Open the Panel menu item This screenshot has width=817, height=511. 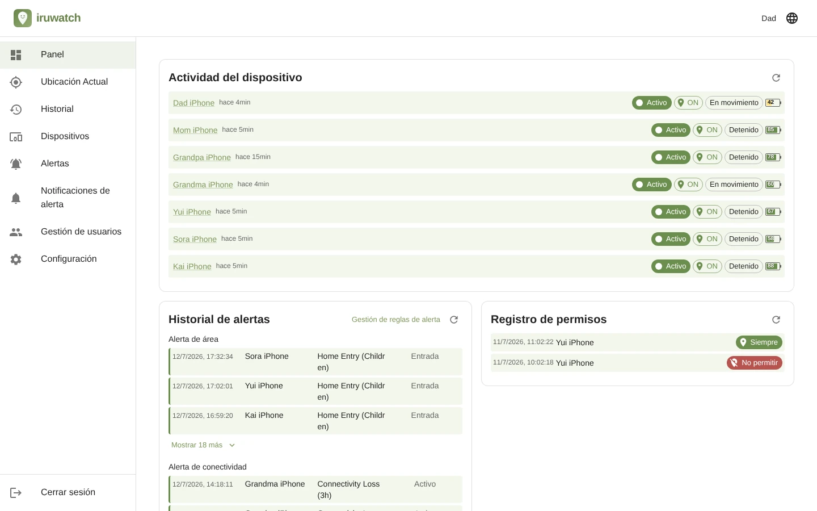pos(68,55)
